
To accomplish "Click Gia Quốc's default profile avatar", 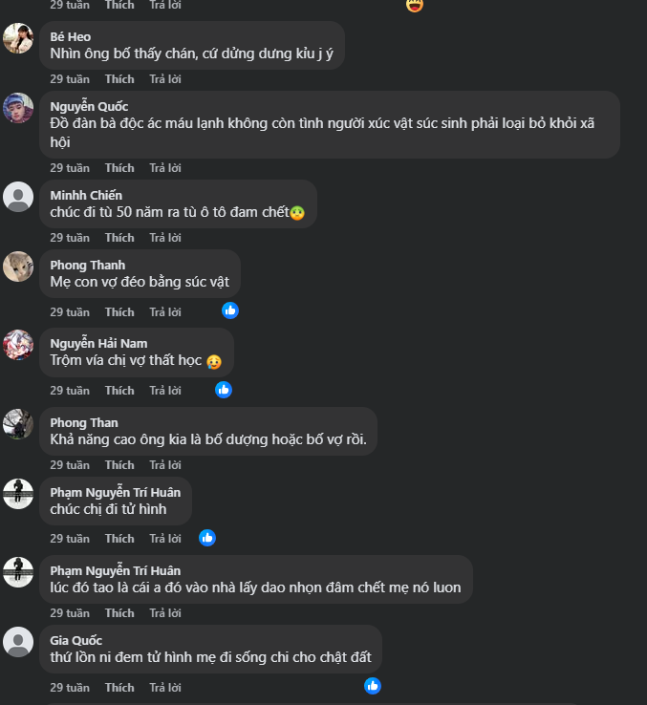I will pos(18,642).
